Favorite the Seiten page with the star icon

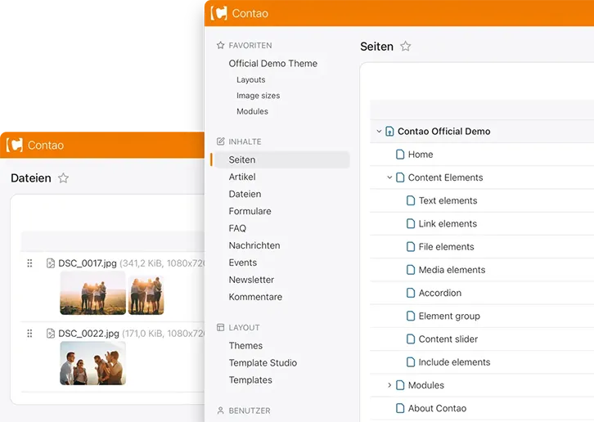pos(406,47)
